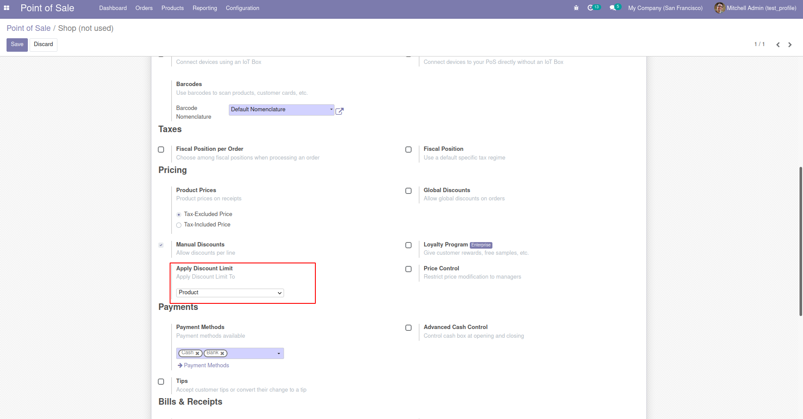This screenshot has width=803, height=419.
Task: Open the messages chat icon with 5 badge
Action: (615, 7)
